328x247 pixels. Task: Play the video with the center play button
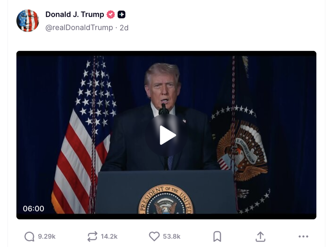pos(167,135)
